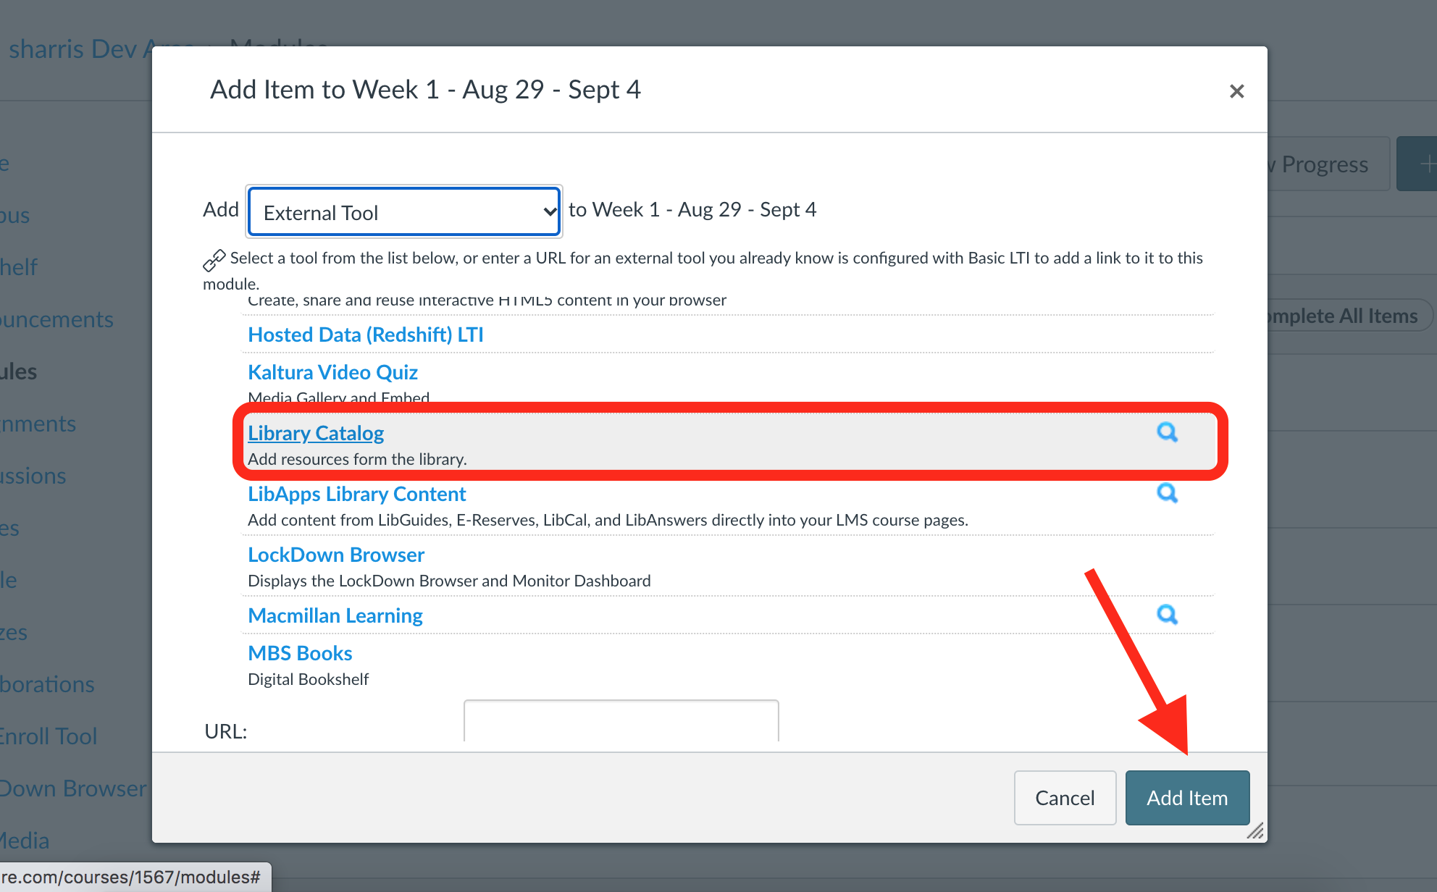Confirm with the Add Item button
Viewport: 1437px width, 892px height.
[x=1187, y=798]
